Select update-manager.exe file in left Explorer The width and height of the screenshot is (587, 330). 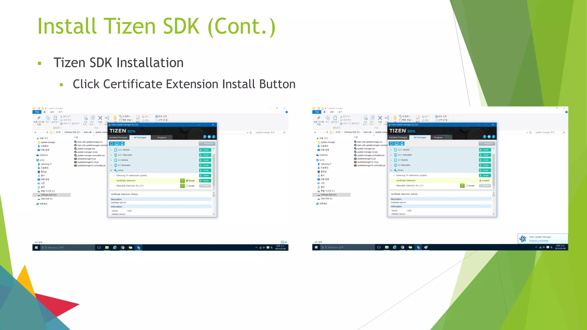click(x=85, y=149)
